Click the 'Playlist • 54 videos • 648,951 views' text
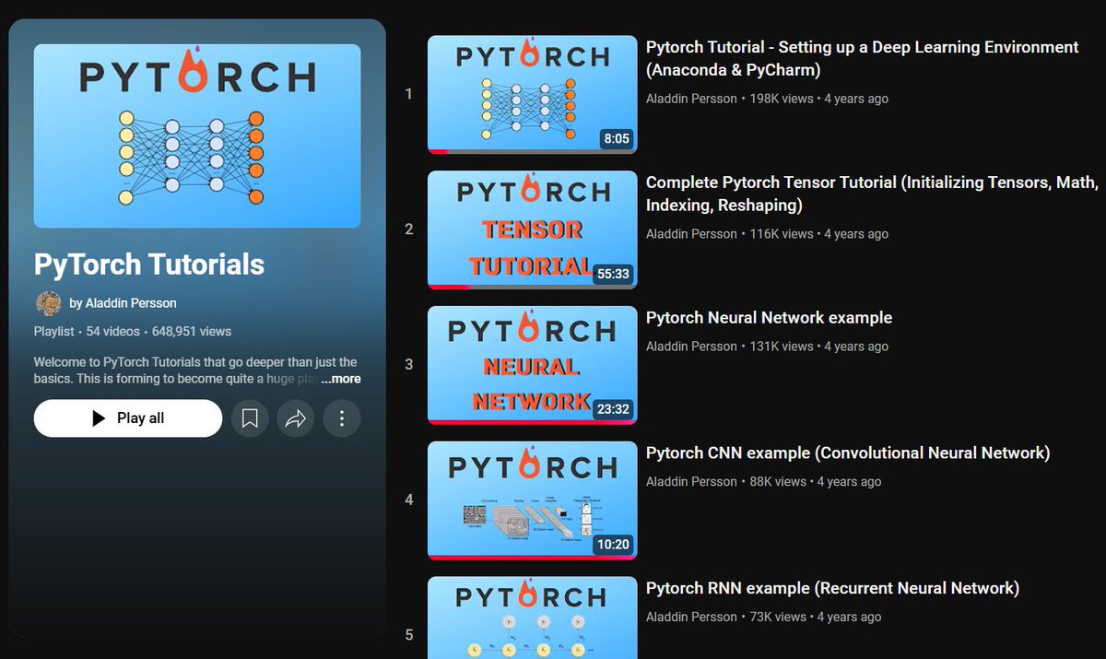This screenshot has width=1106, height=659. pyautogui.click(x=133, y=332)
